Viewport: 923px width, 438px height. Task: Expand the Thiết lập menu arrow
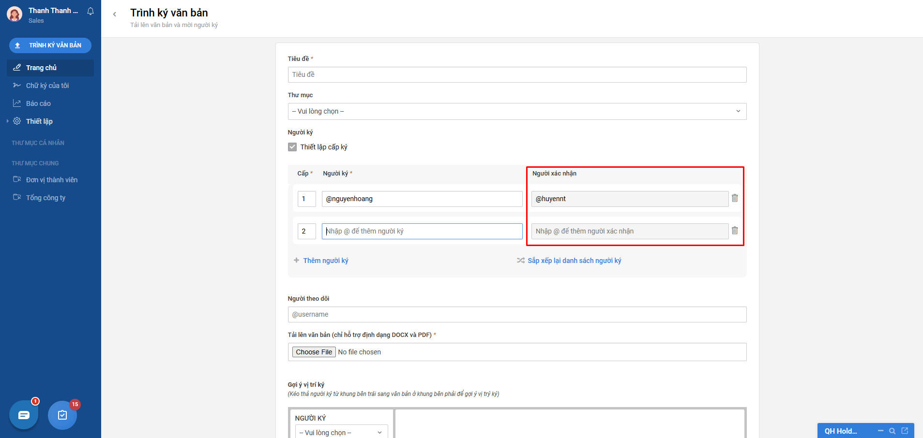pyautogui.click(x=8, y=121)
